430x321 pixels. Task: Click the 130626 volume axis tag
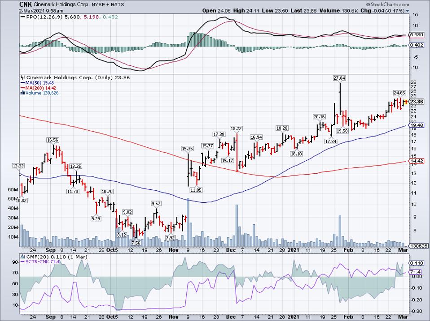pyautogui.click(x=418, y=246)
